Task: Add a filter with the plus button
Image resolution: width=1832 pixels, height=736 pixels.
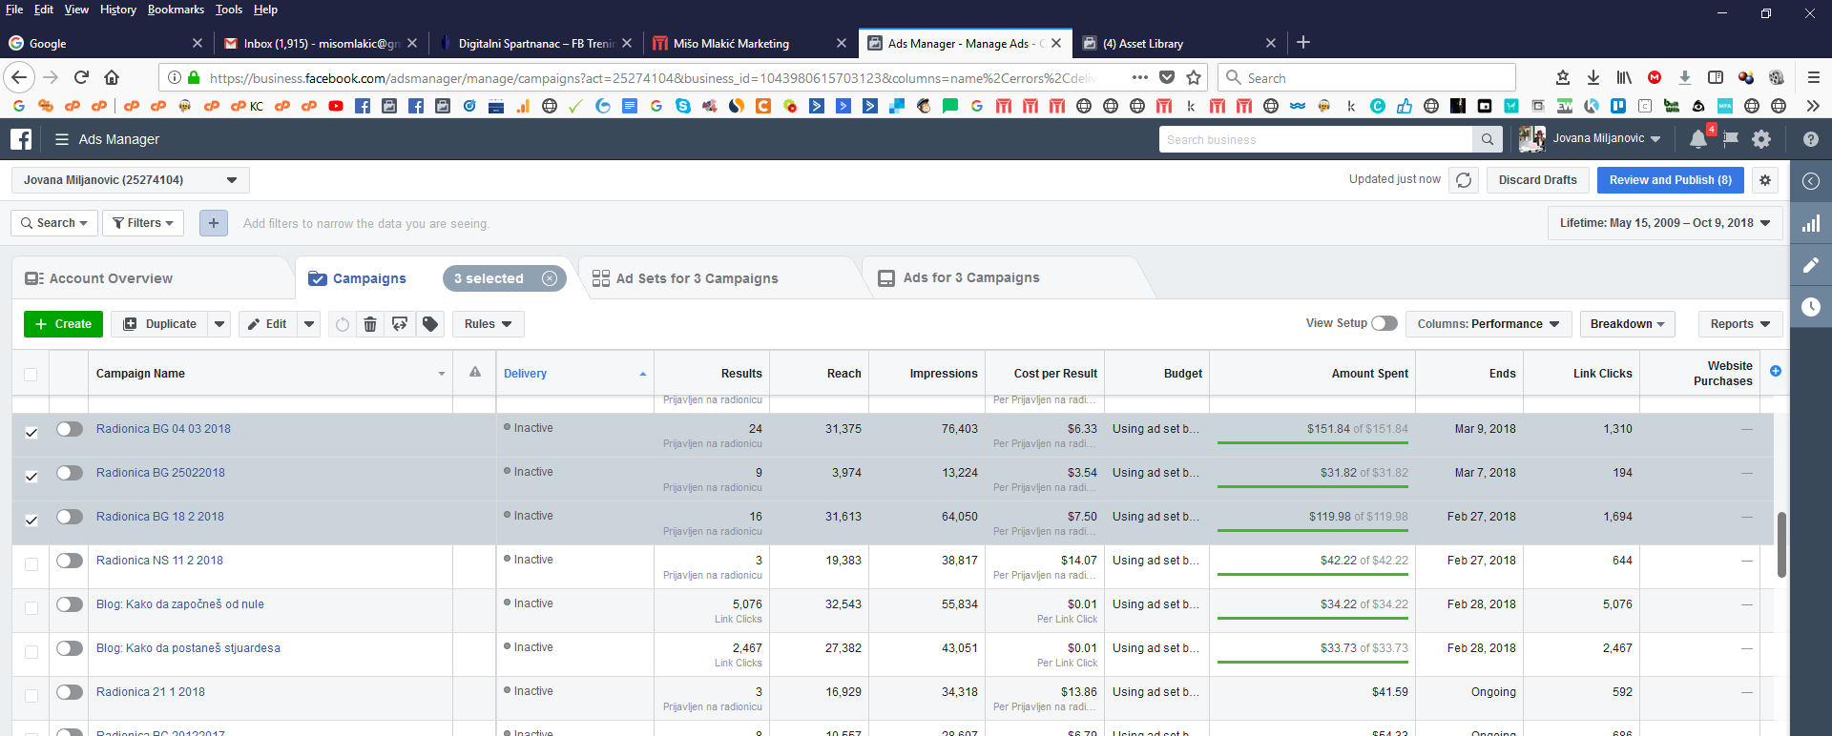Action: 214,223
